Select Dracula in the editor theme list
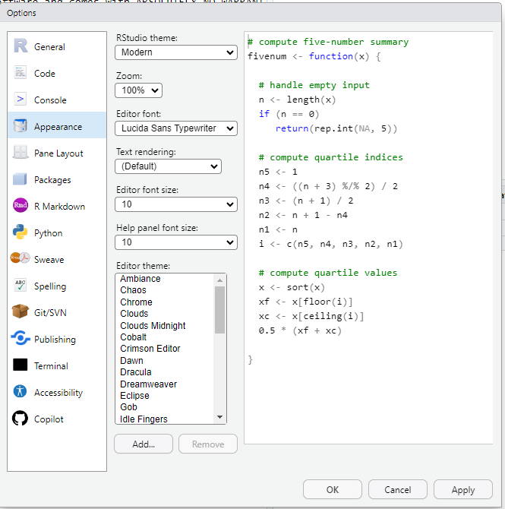The height and width of the screenshot is (509, 505). pos(136,372)
